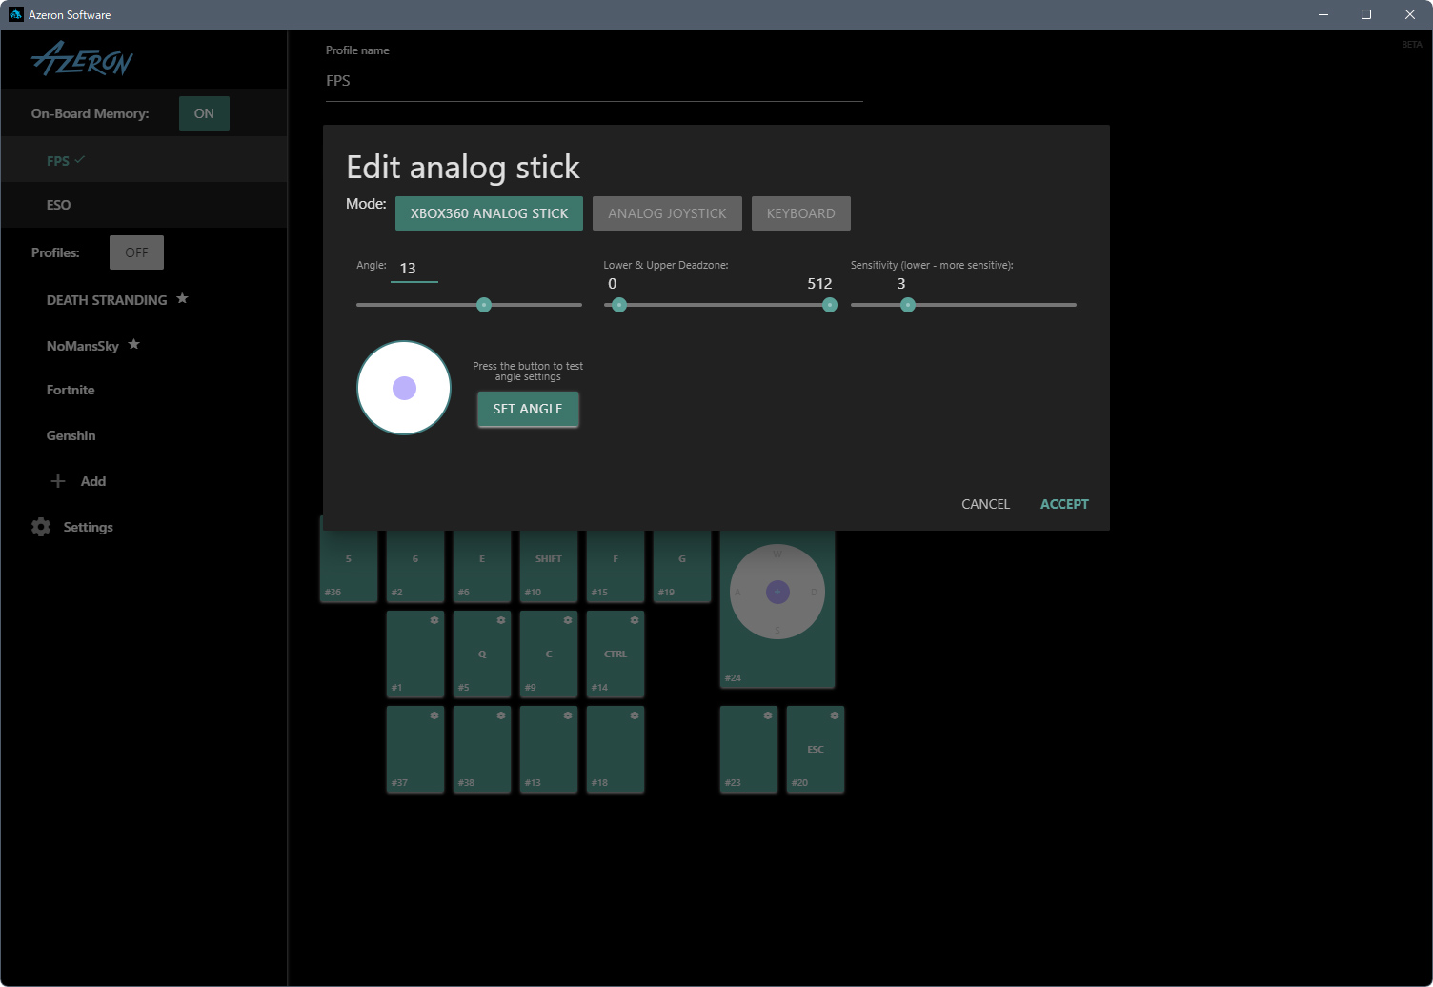This screenshot has width=1433, height=987.
Task: Open Settings from the sidebar
Action: tap(88, 527)
